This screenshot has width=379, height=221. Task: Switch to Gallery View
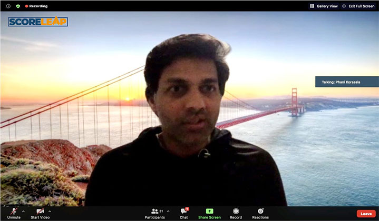(323, 6)
